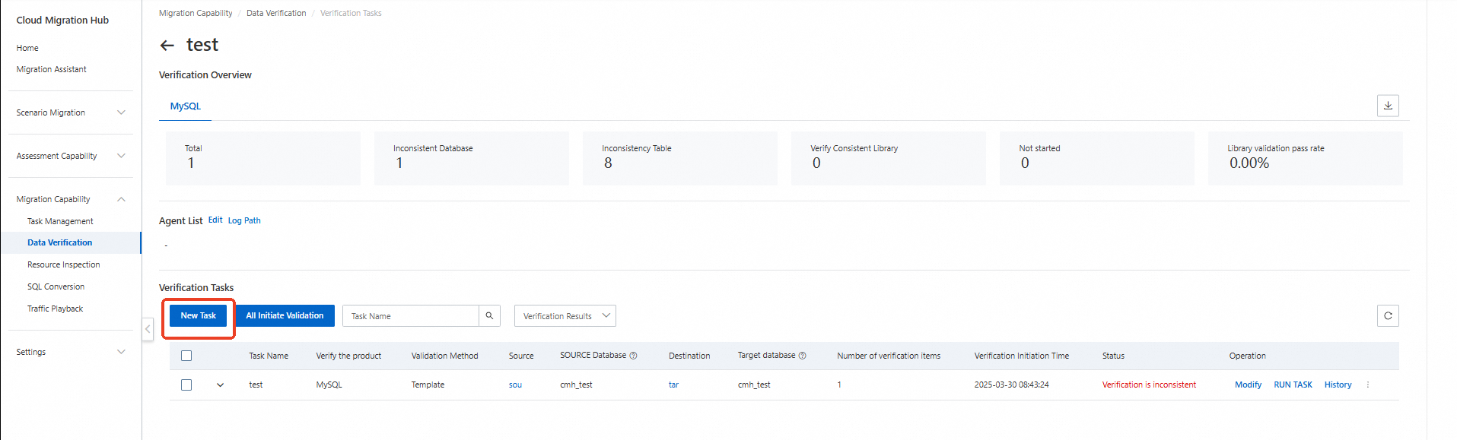Click Target database help icon
Viewport: 1457px width, 440px height.
802,356
